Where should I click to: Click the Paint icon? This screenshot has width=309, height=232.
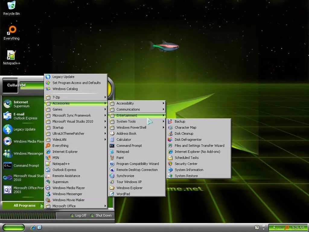[112, 158]
